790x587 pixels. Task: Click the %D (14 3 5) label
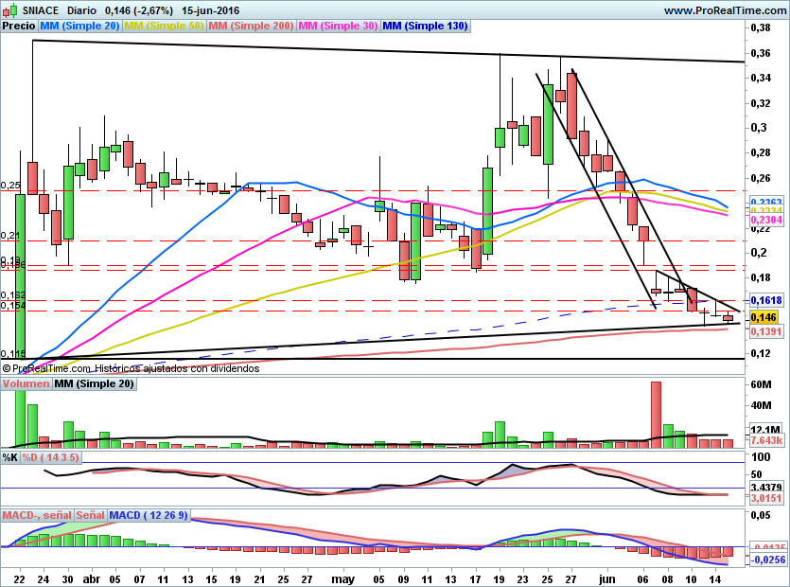(x=51, y=457)
